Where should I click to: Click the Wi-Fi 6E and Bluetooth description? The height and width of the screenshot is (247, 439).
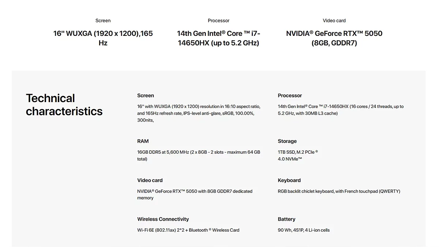click(x=188, y=230)
